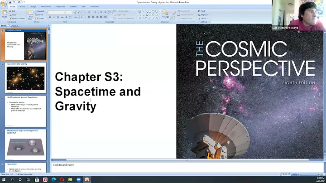Screen dimensions: 326x183
Task: Align text left
Action: point(89,17)
